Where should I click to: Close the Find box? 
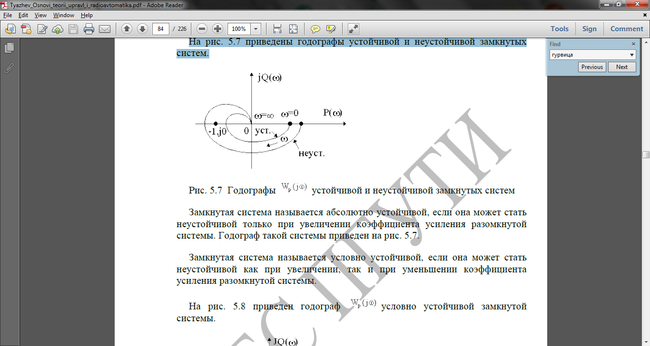pyautogui.click(x=633, y=44)
